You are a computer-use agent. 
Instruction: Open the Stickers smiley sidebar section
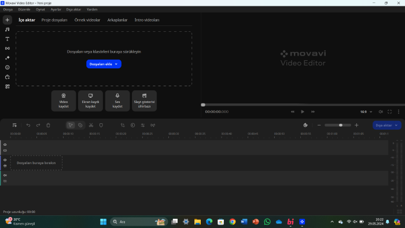(7, 67)
